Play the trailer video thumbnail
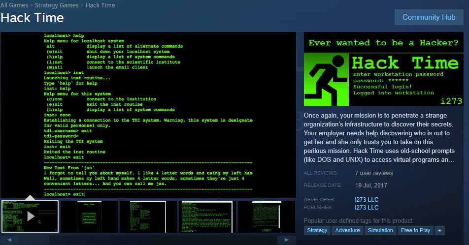The image size is (469, 245). pos(30,216)
